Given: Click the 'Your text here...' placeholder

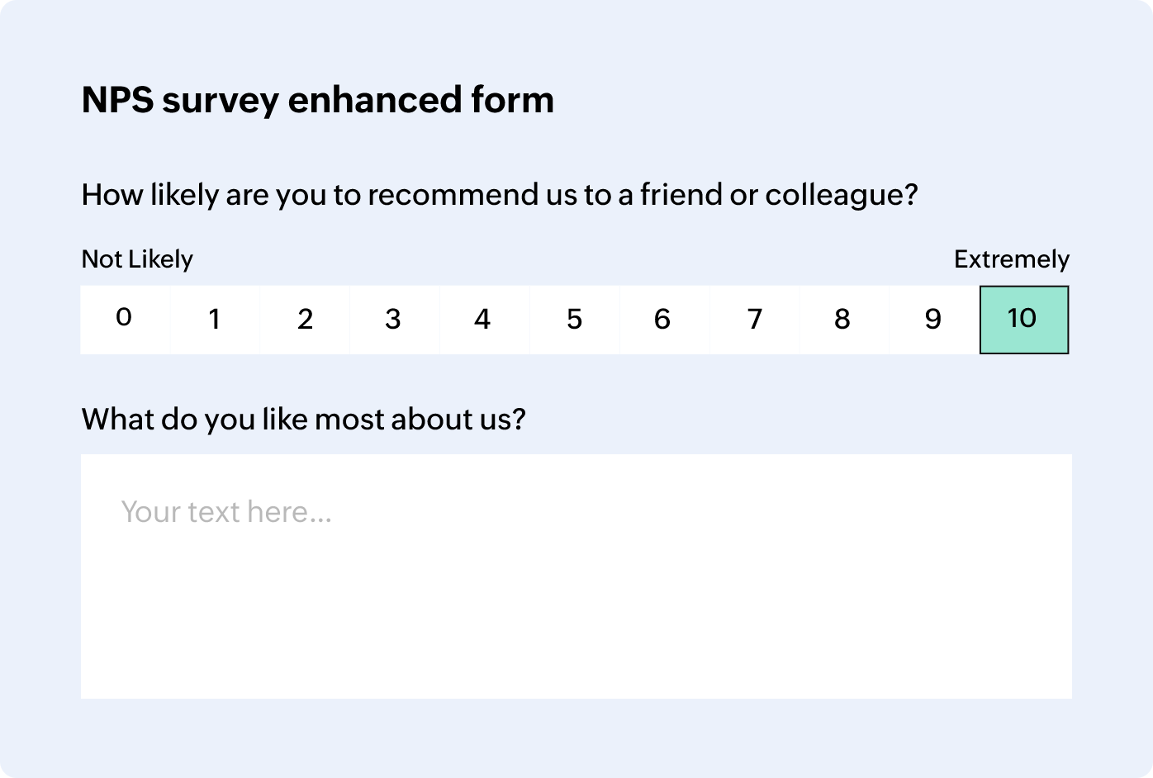Looking at the screenshot, I should pos(226,512).
